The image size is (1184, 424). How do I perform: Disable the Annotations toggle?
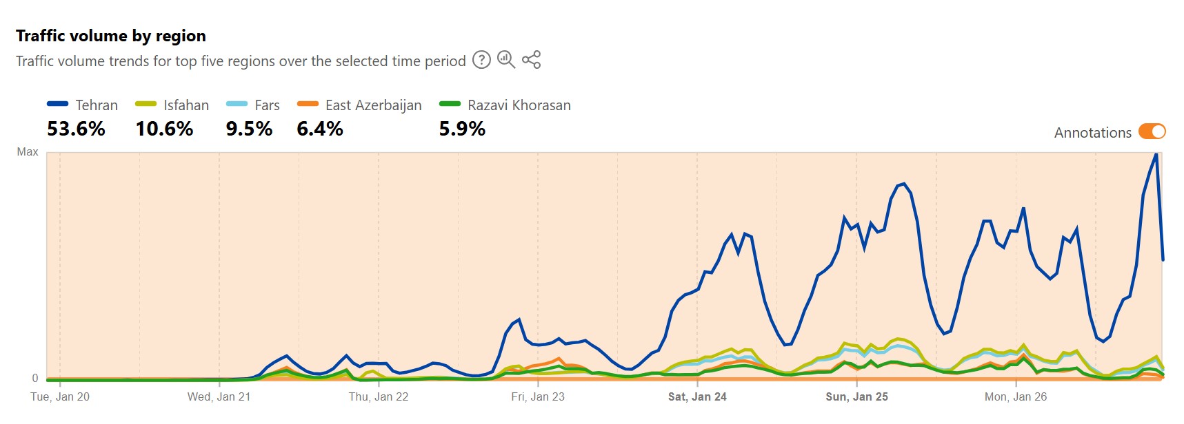[1154, 131]
